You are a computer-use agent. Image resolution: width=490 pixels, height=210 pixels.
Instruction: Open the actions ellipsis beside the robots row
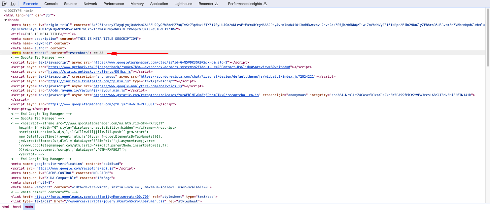2,53
